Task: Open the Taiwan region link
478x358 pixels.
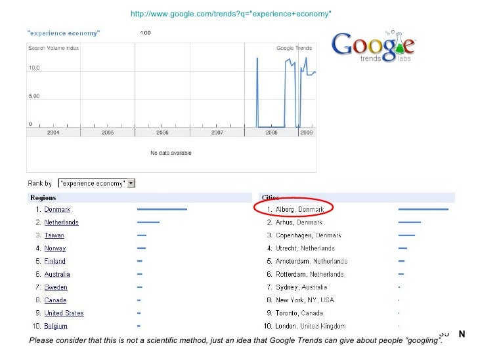Action: click(54, 235)
